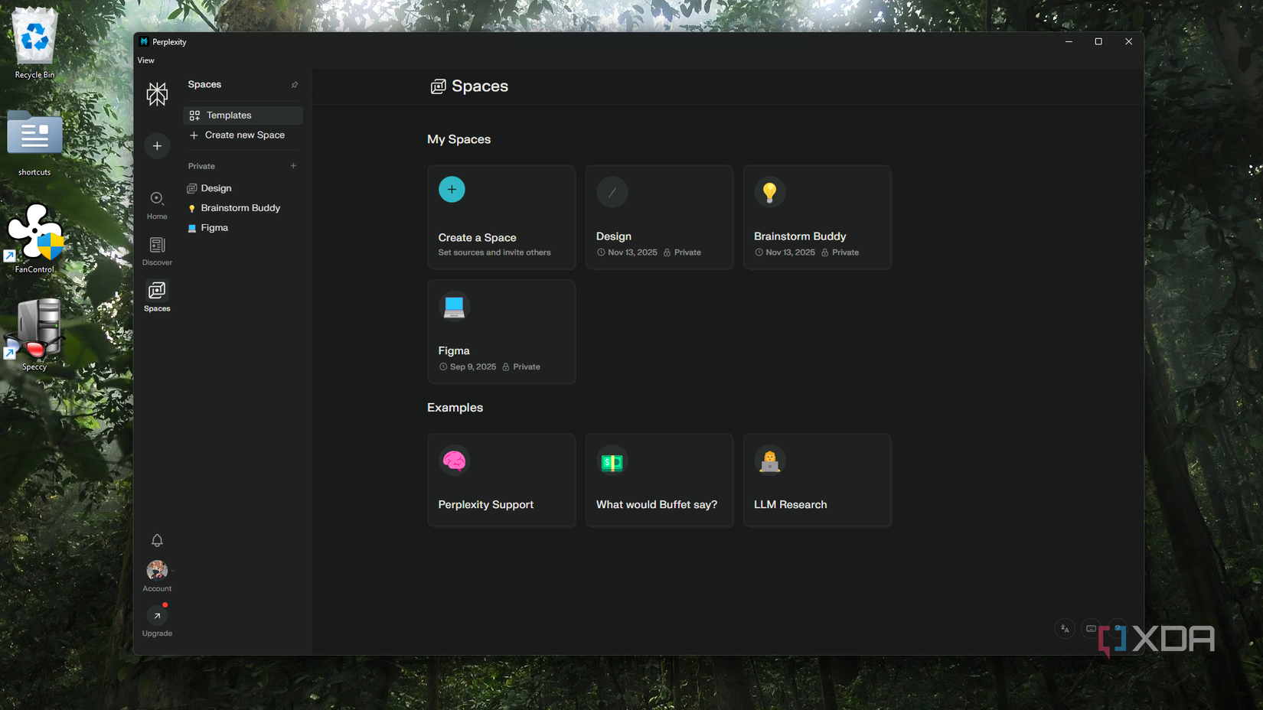Open the LLM Research example space
Screen dimensions: 1263x710
tap(817, 480)
